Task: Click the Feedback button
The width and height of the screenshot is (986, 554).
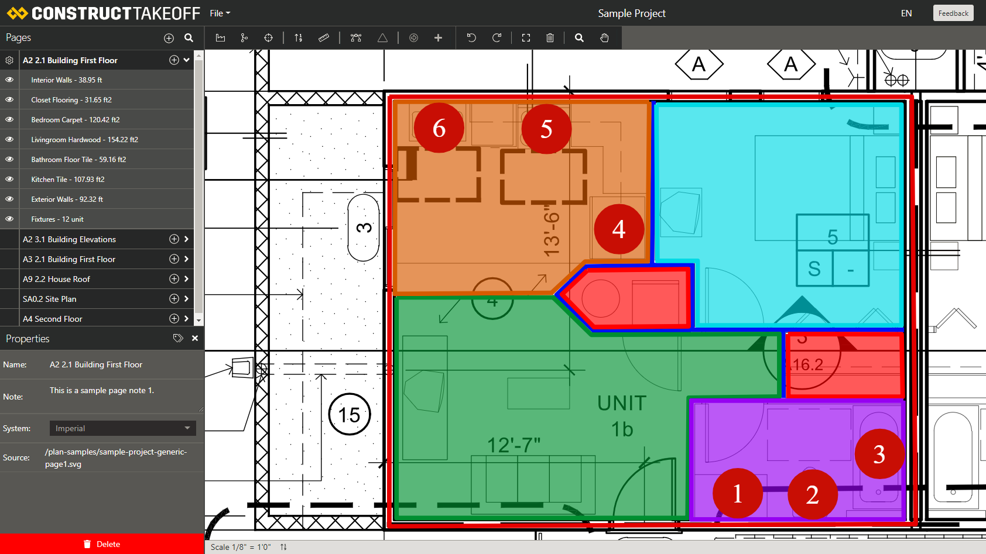Action: [953, 13]
